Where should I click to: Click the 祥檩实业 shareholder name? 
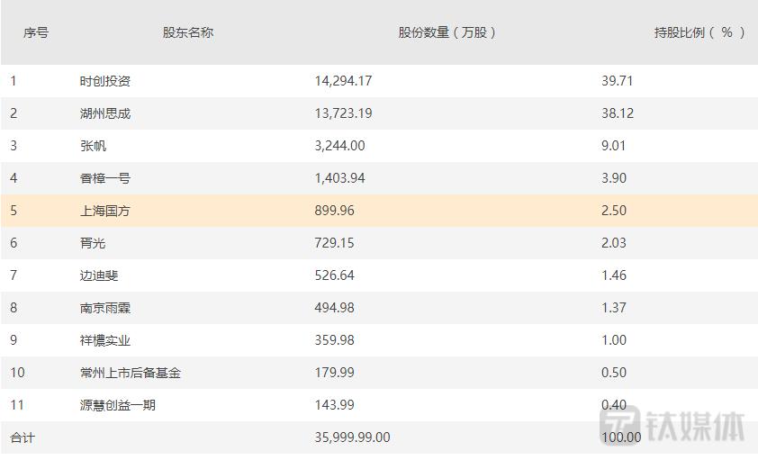105,340
